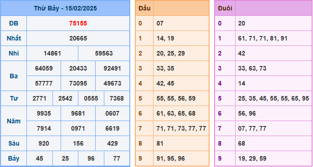Click row index 9 in the Đuôi column
Image resolution: width=313 pixels, height=167 pixels.
(x=220, y=158)
